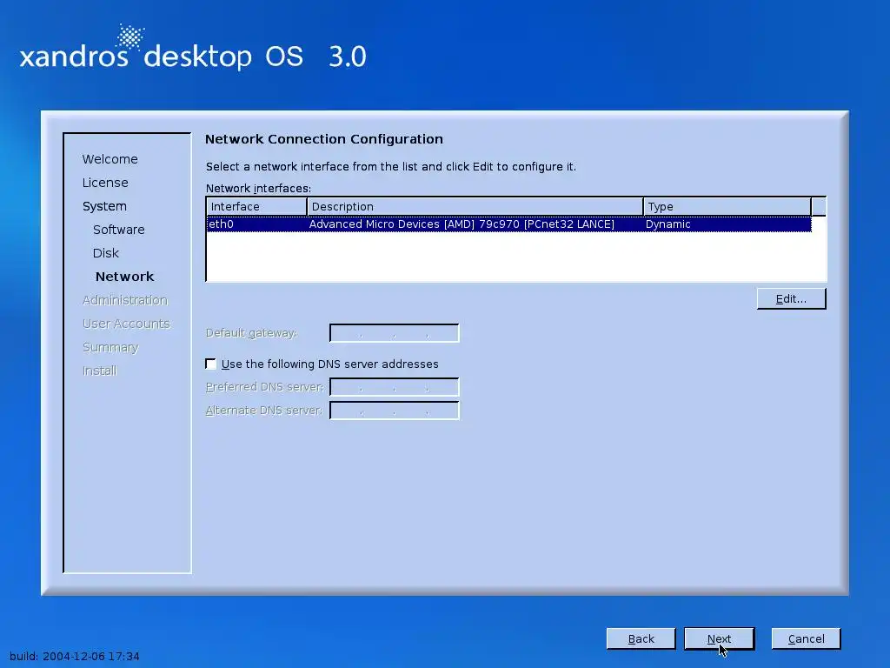Screen dimensions: 890x668
Task: Sort by the Interface column header
Action: 256,207
